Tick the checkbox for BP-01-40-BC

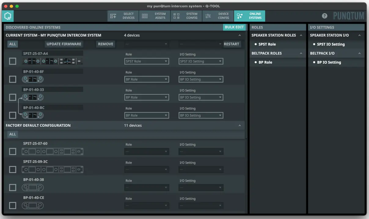click(x=13, y=115)
